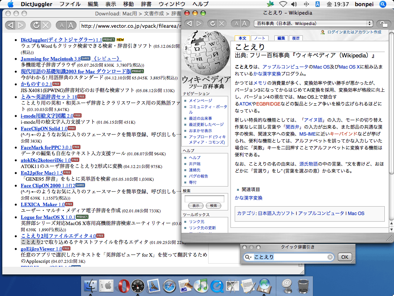
Task: Click the Wikipedia globe logo
Action: [206, 52]
